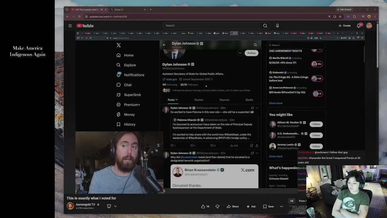This screenshot has width=387, height=218.
Task: Bookmark the Paloma post on X
Action: click(x=252, y=146)
